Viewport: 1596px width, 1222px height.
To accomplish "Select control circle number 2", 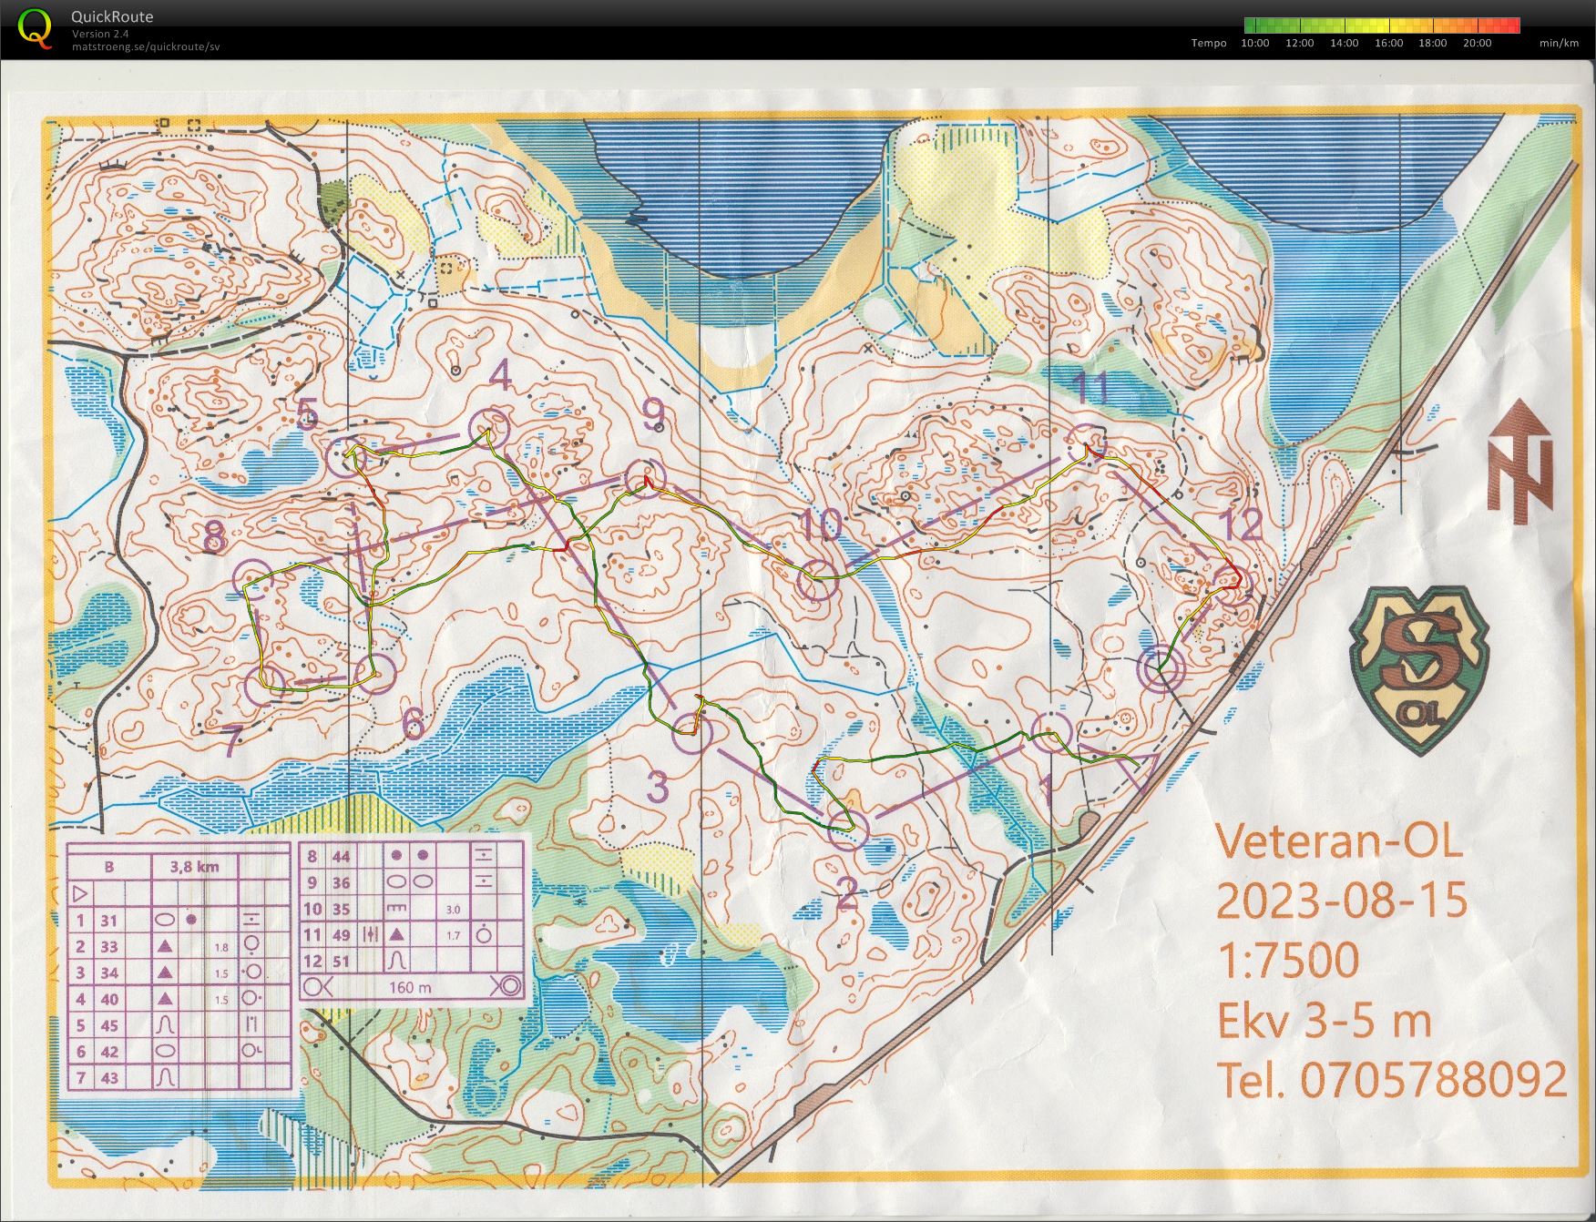I will [847, 829].
